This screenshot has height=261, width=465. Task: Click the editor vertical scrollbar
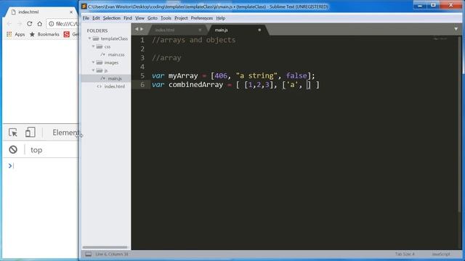(x=460, y=124)
